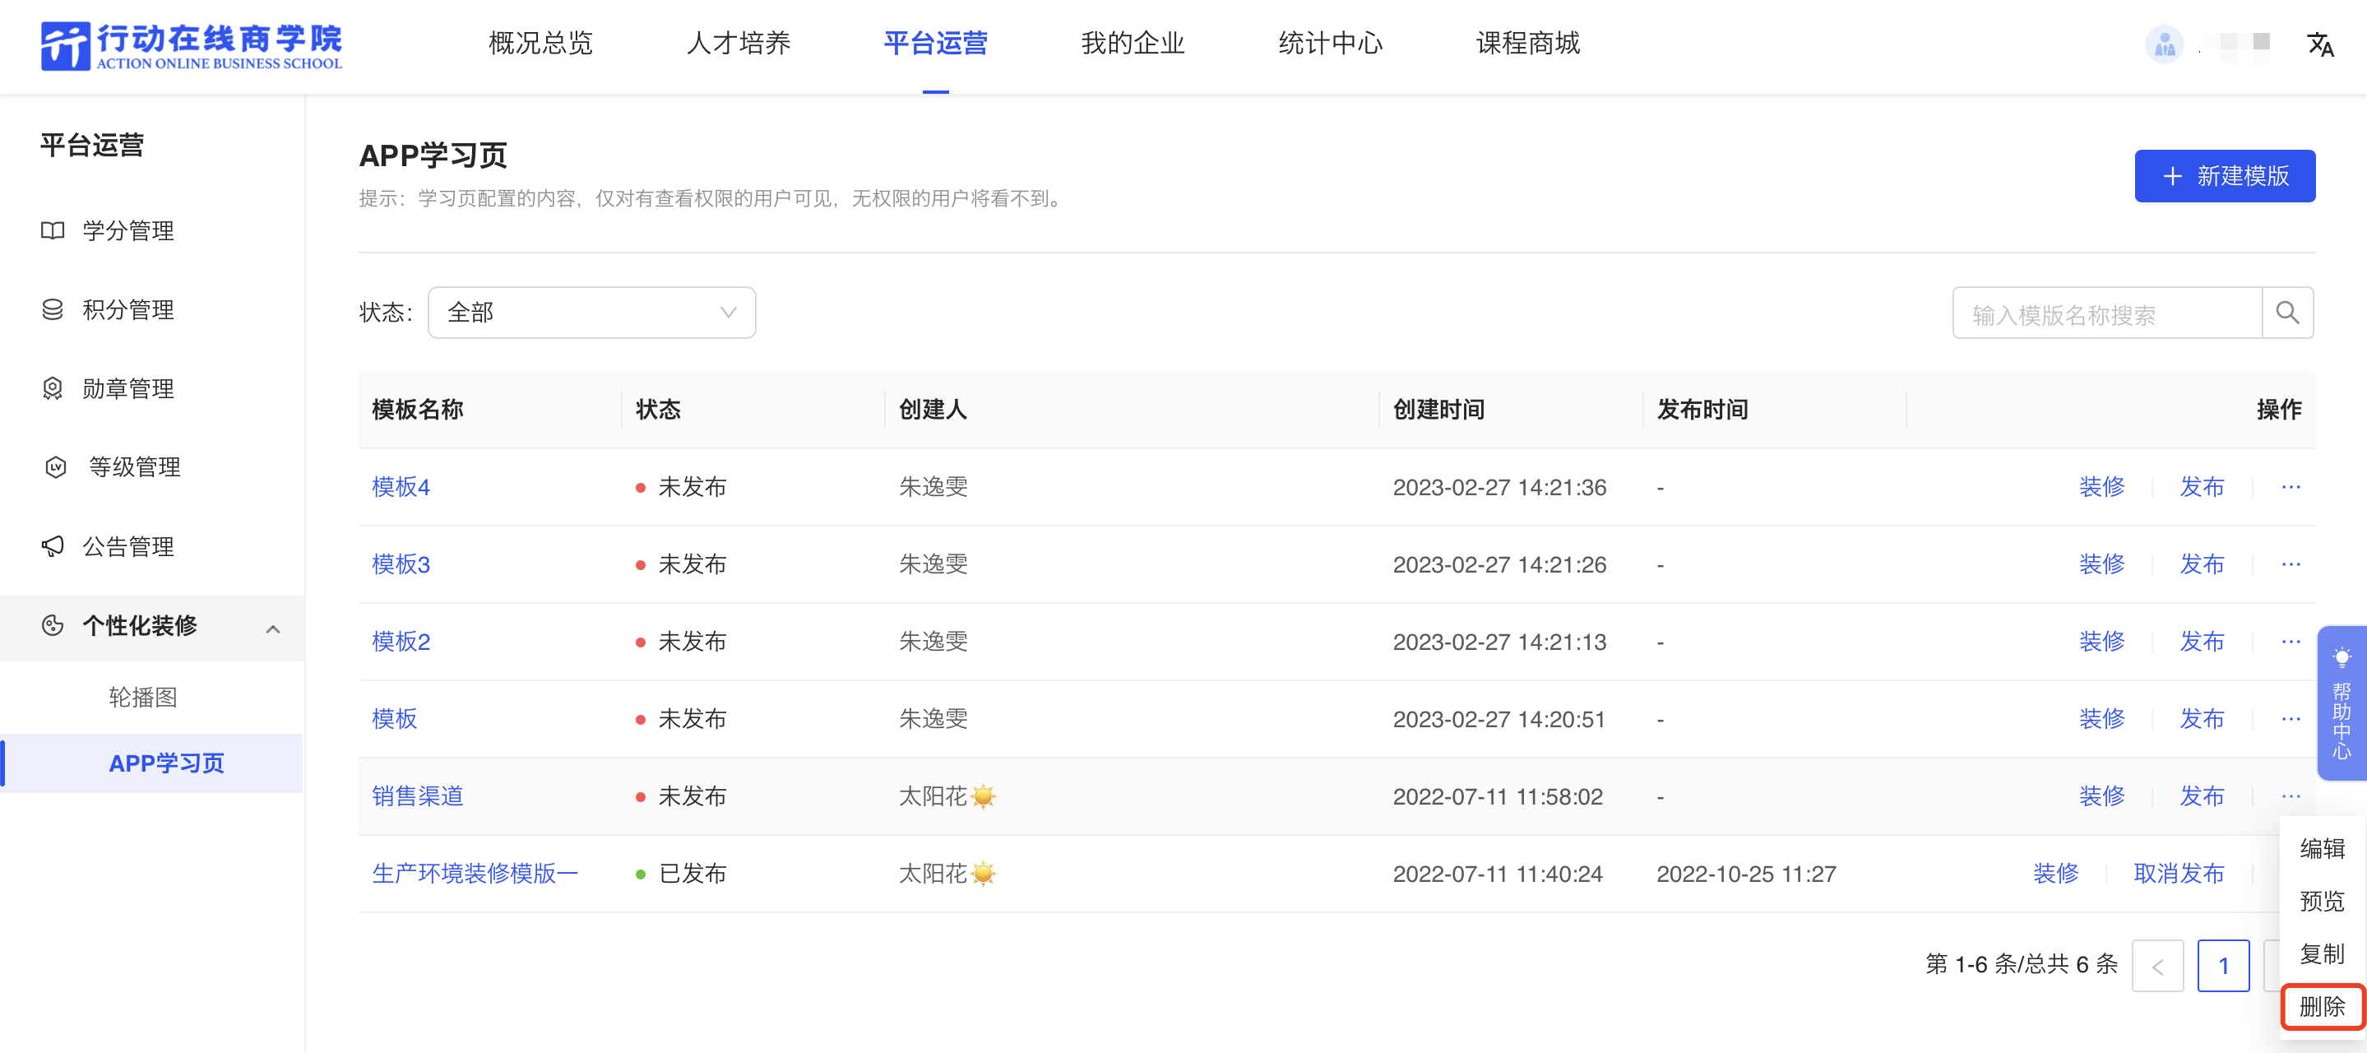Select 编辑 from the dropdown menu
Image resolution: width=2367 pixels, height=1053 pixels.
pos(2322,847)
